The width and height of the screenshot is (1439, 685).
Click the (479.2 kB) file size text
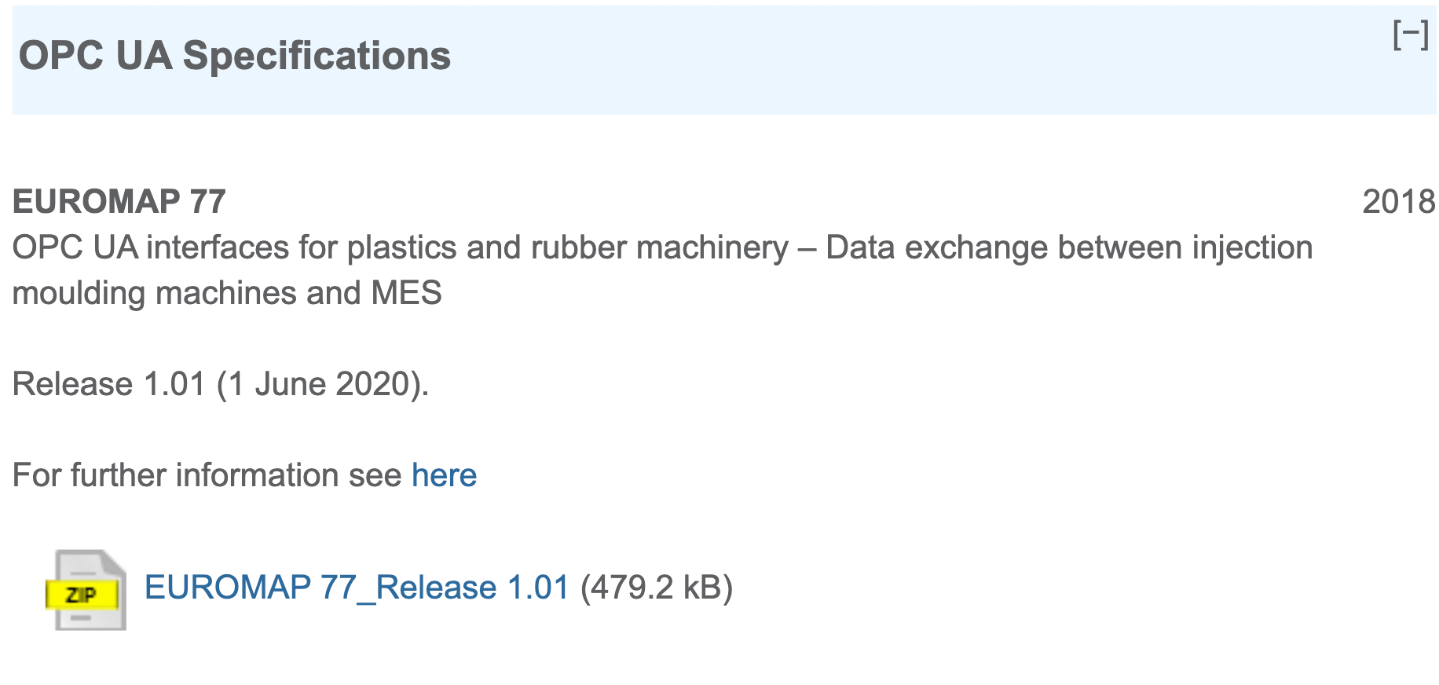(x=656, y=588)
